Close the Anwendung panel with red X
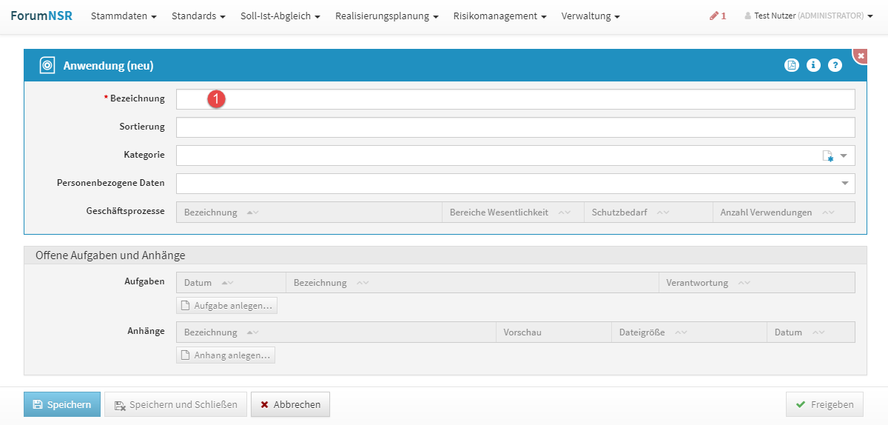This screenshot has width=888, height=425. [861, 56]
